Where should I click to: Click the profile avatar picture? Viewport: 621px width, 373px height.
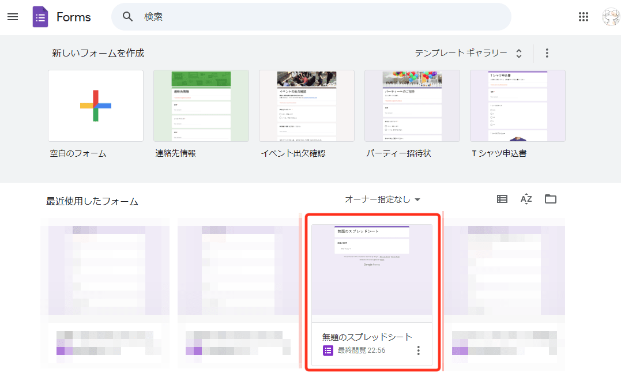612,17
